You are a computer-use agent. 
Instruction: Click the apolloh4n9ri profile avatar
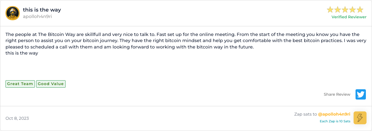13,13
